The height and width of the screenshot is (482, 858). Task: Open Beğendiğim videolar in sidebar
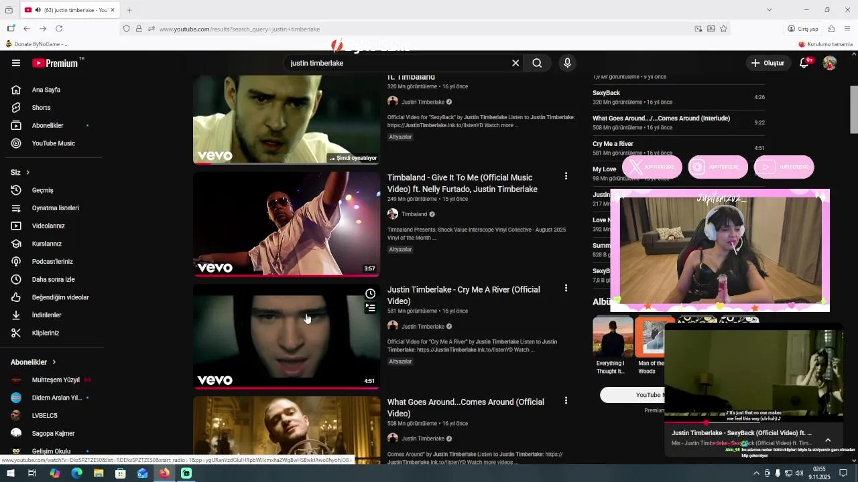[51, 297]
